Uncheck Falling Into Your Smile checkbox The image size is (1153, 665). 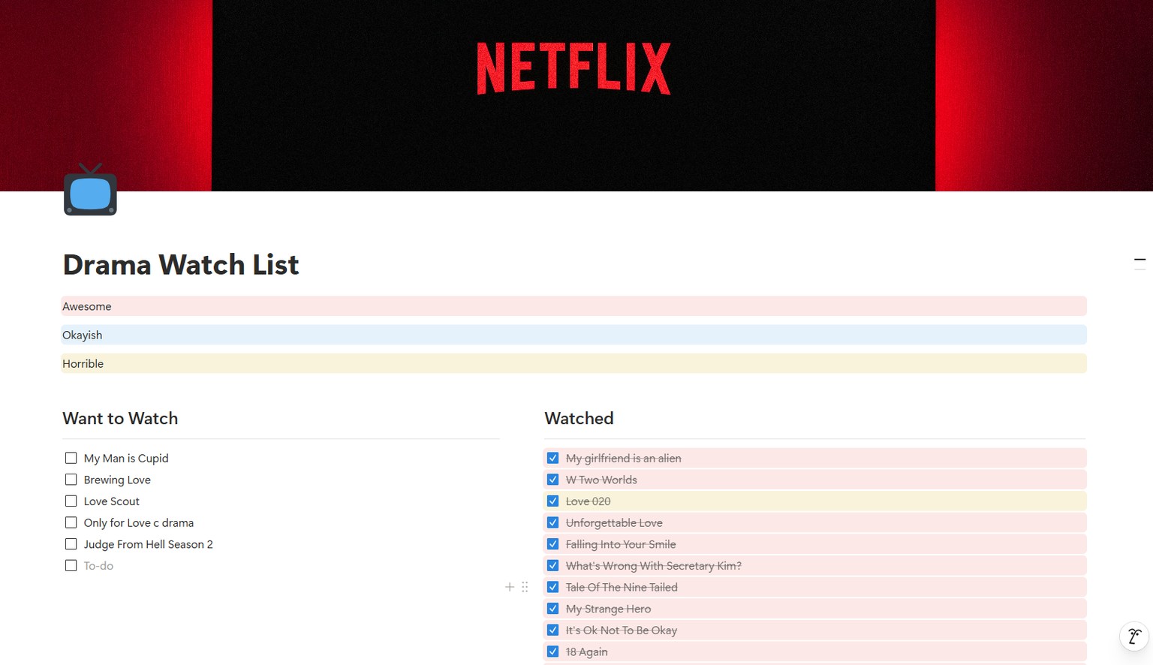coord(552,544)
